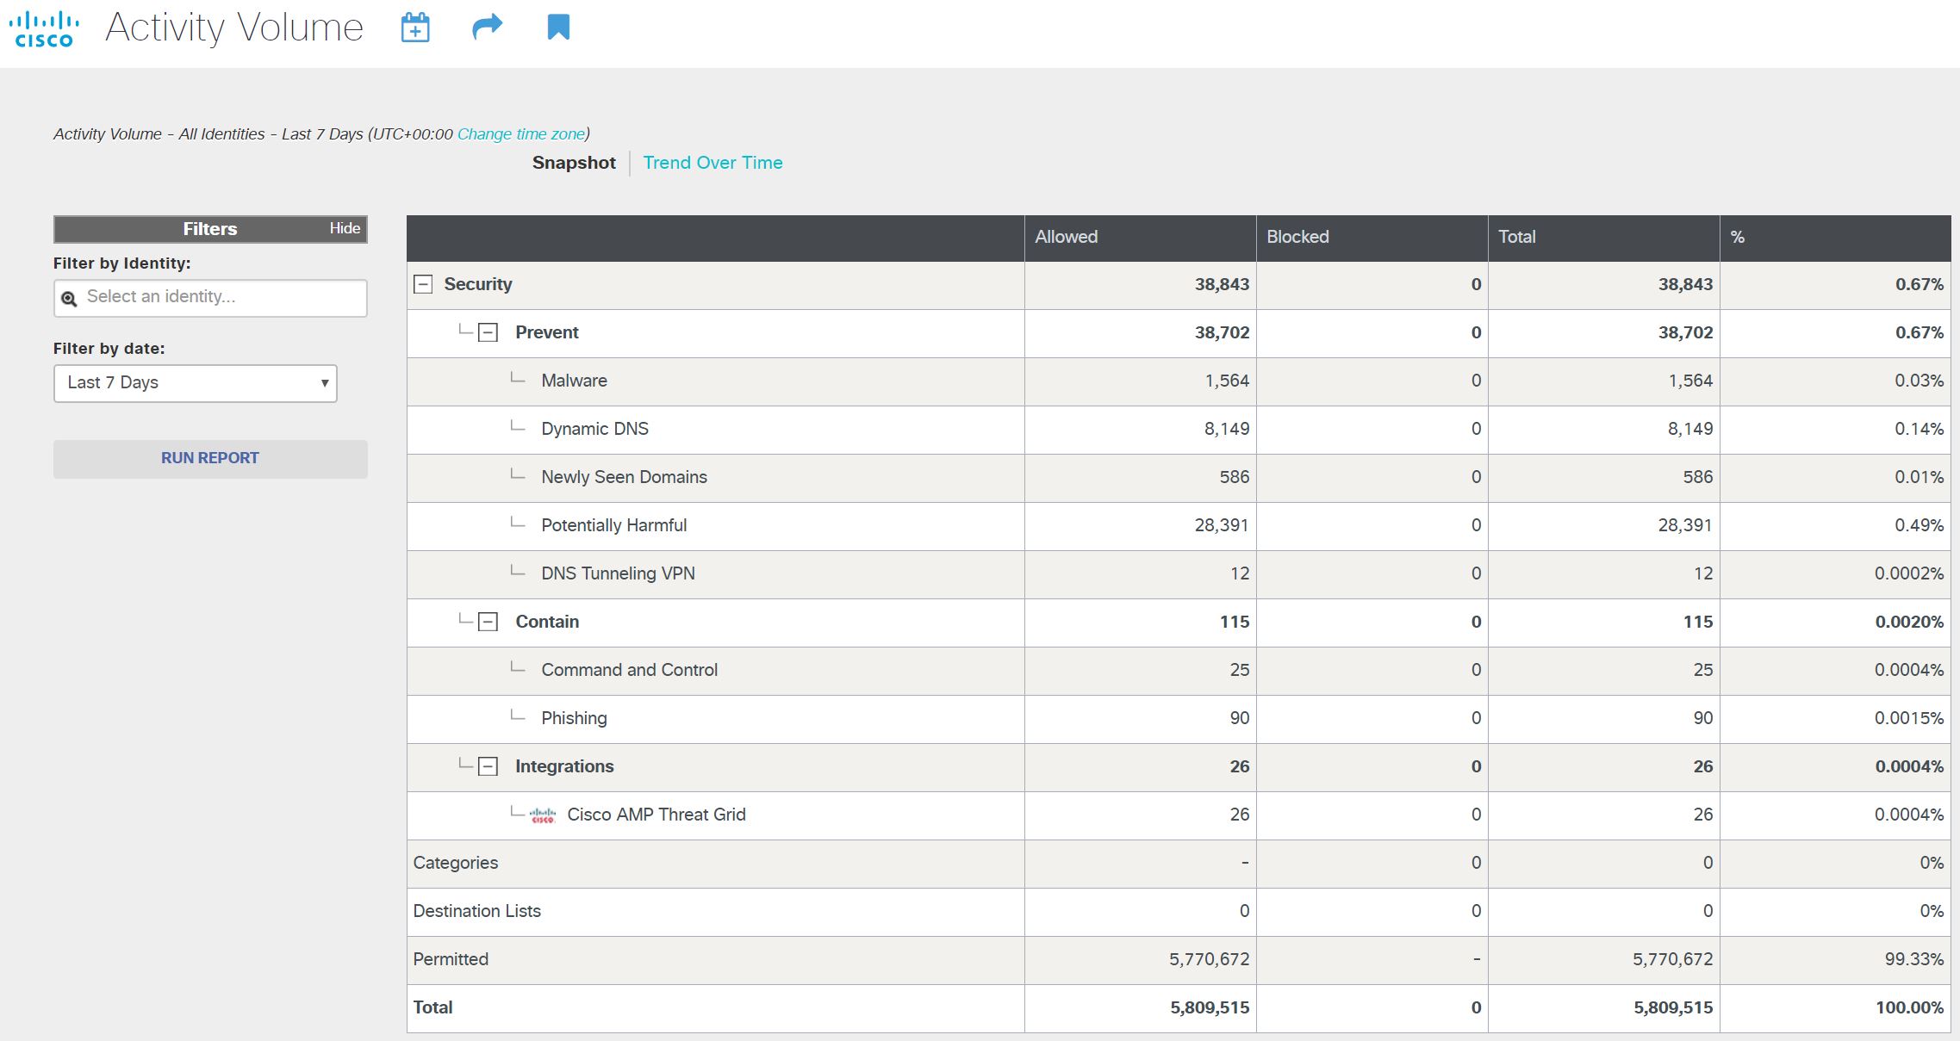Viewport: 1960px width, 1041px height.
Task: Click the share arrow icon
Action: pos(487,28)
